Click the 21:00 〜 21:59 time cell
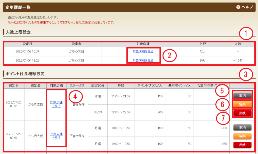Screen dimensions: 258x154 [121, 96]
